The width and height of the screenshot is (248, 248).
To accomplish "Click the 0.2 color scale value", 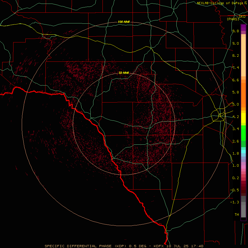I will coord(236,178).
